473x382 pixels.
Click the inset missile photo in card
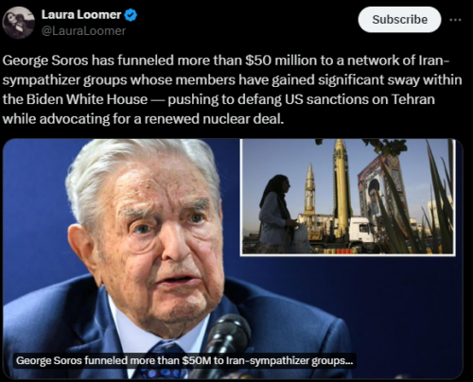pos(347,197)
